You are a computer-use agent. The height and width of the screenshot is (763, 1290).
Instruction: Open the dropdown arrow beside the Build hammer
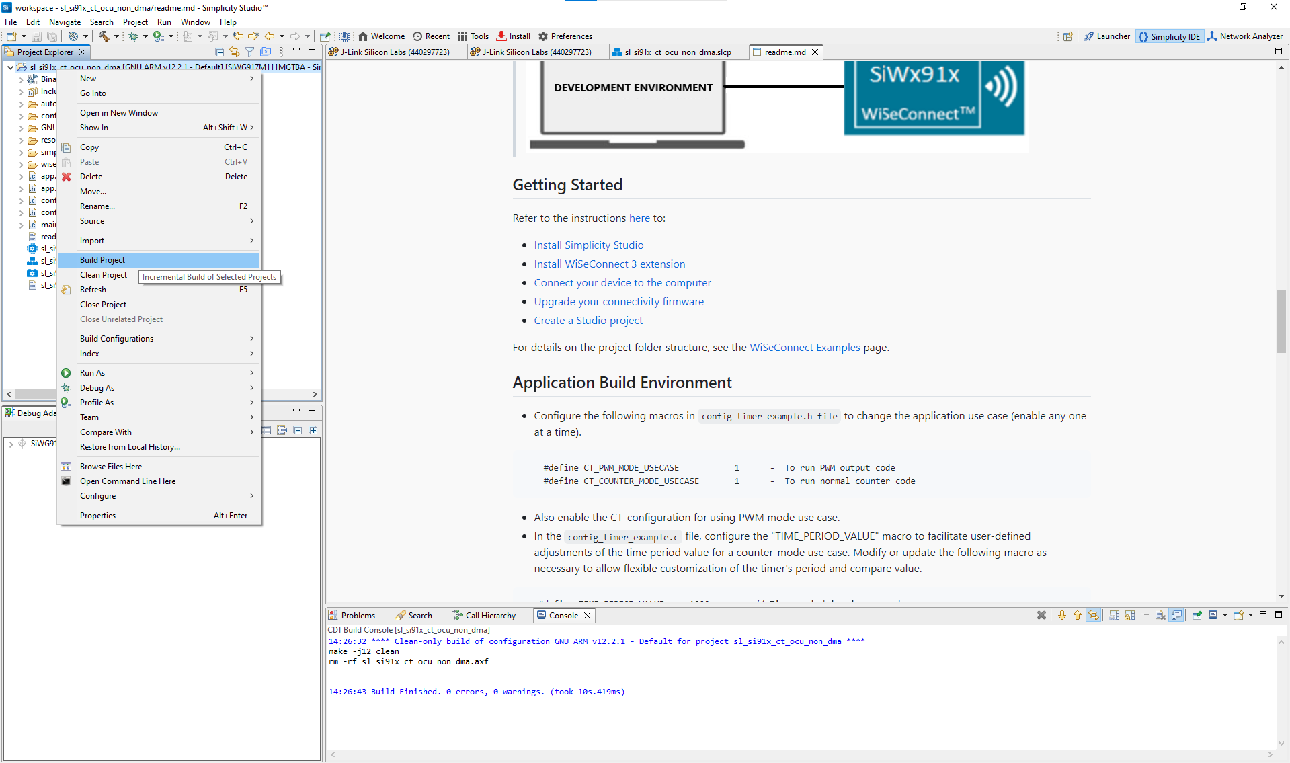click(x=116, y=36)
